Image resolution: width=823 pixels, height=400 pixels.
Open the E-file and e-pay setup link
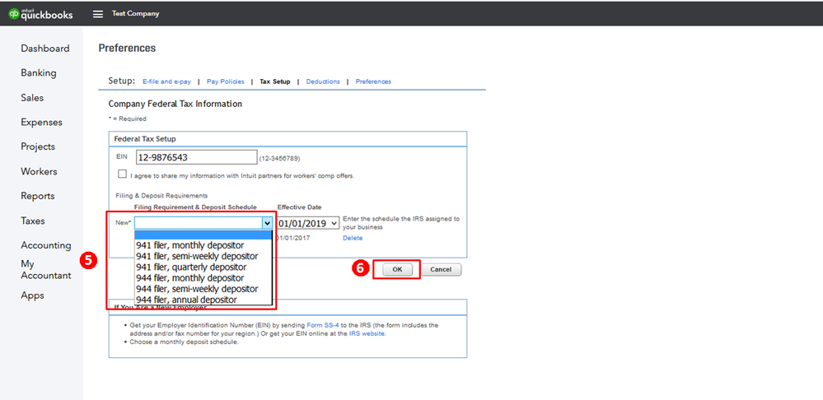click(167, 81)
